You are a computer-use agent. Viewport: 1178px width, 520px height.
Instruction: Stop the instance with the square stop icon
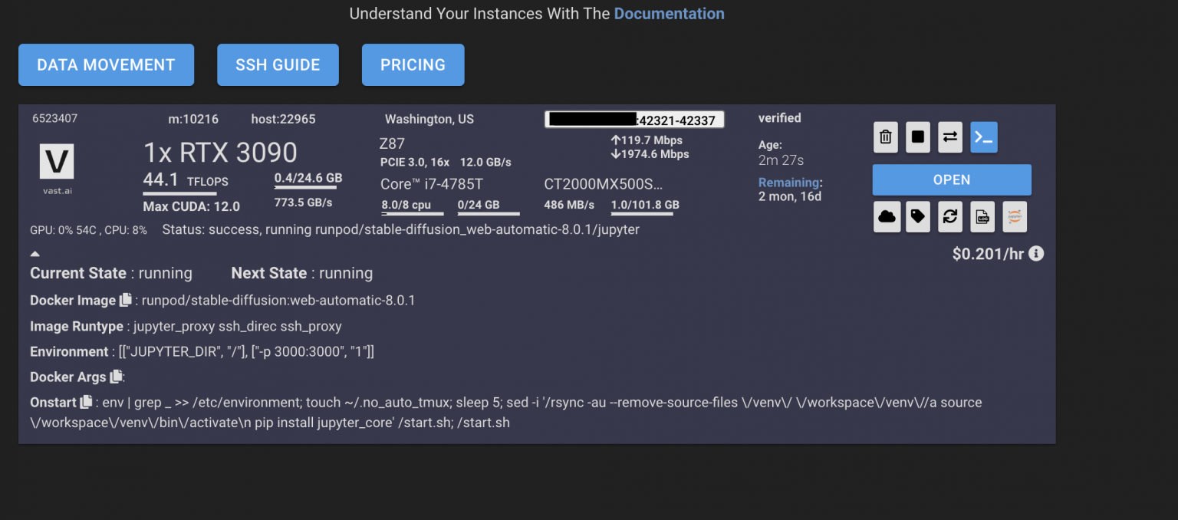click(917, 137)
